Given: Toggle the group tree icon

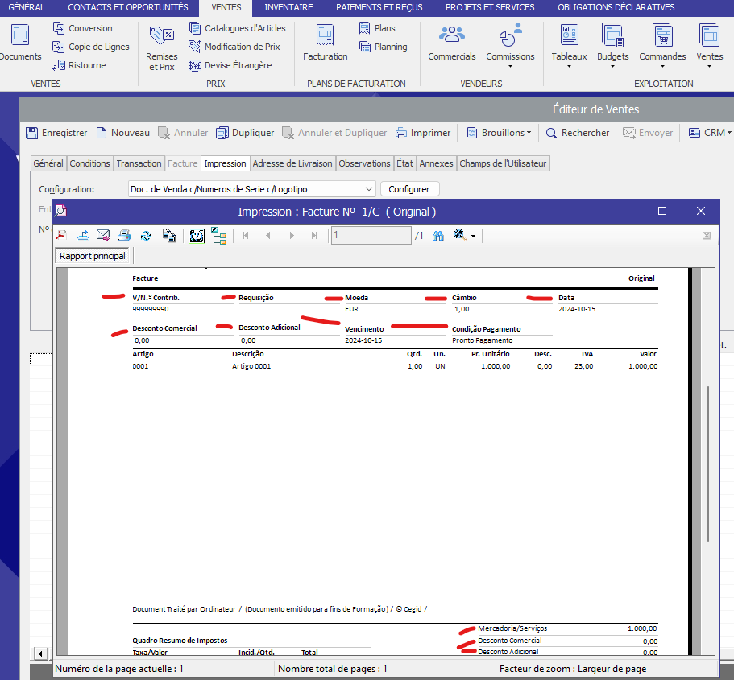Looking at the screenshot, I should [218, 236].
